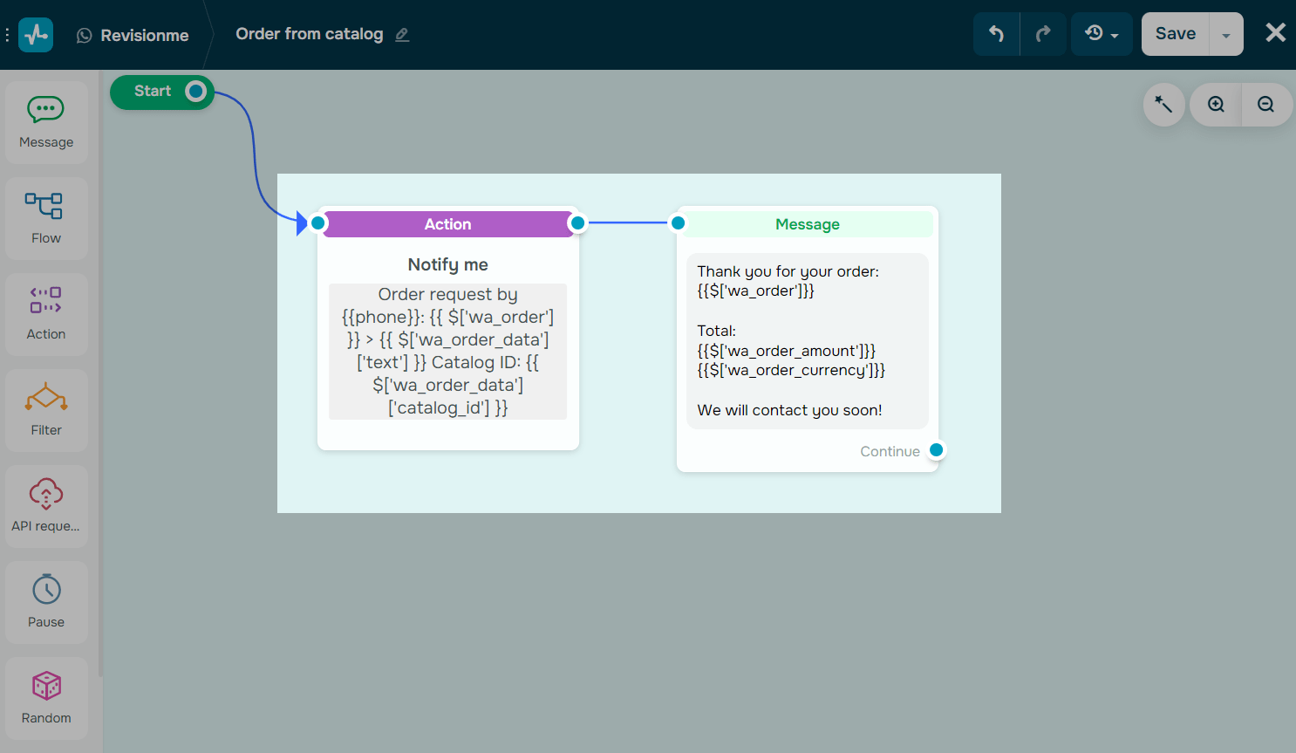Add an API request block
Viewport: 1296px width, 753px height.
46,506
